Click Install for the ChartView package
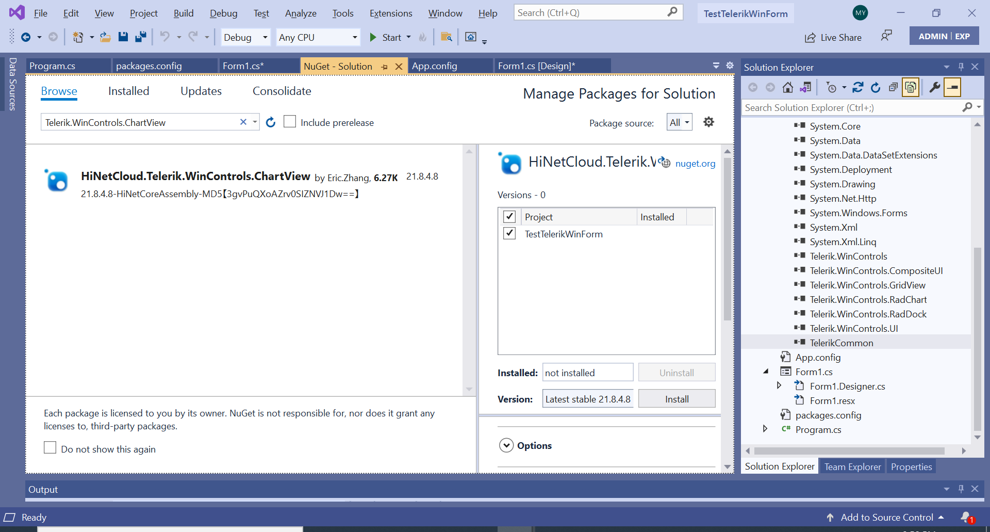The height and width of the screenshot is (532, 990). click(676, 398)
